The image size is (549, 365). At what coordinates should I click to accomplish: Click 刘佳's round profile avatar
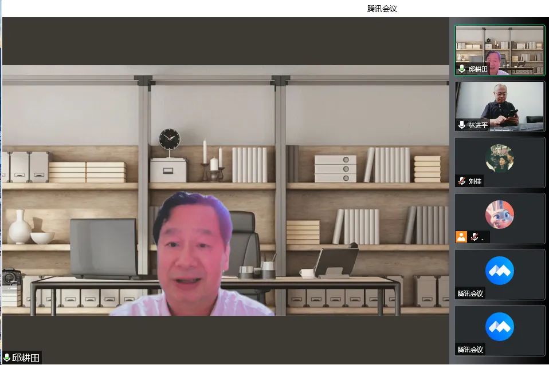[x=499, y=158]
